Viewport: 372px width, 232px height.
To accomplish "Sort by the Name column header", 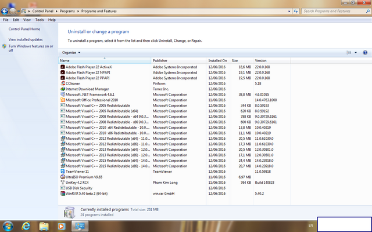I will click(x=105, y=60).
